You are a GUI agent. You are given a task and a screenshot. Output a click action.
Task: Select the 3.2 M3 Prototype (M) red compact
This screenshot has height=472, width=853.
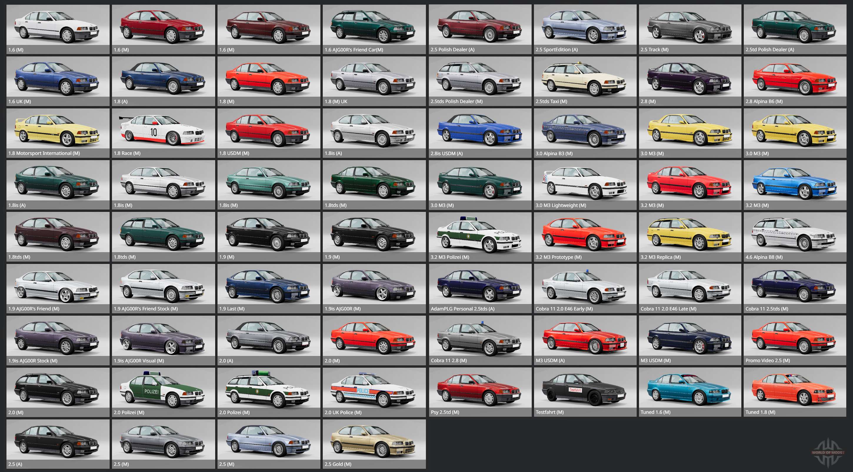pyautogui.click(x=585, y=237)
